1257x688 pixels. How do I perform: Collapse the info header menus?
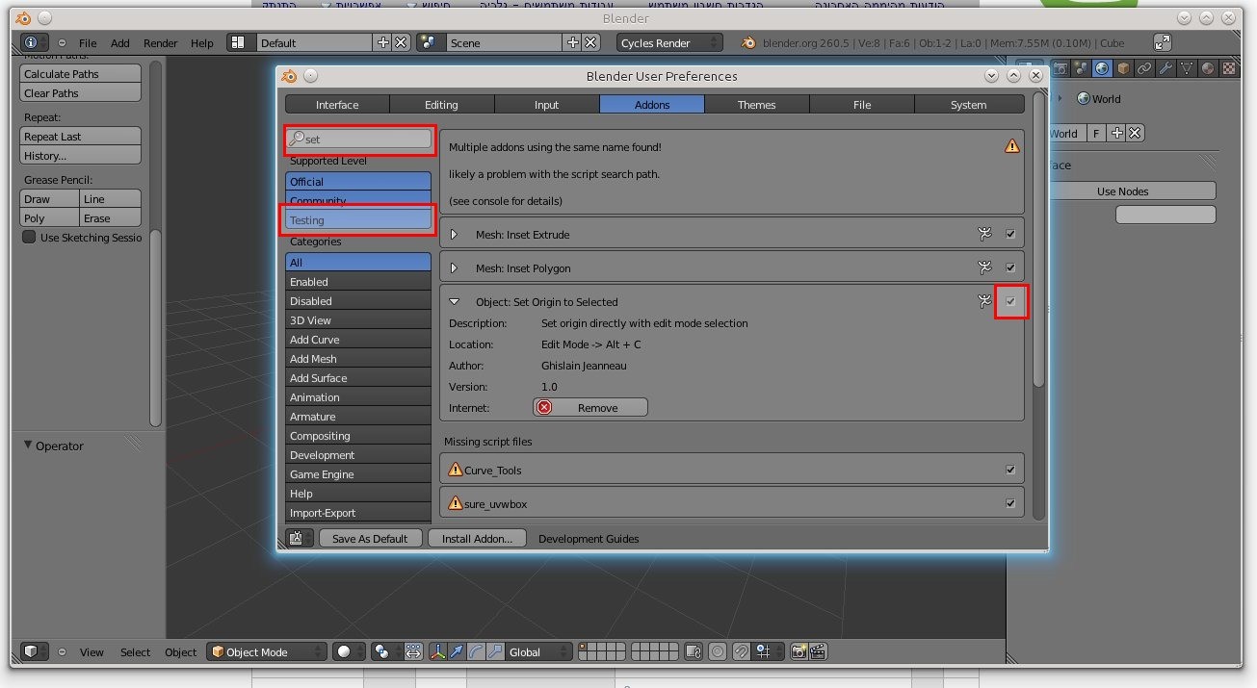(63, 42)
